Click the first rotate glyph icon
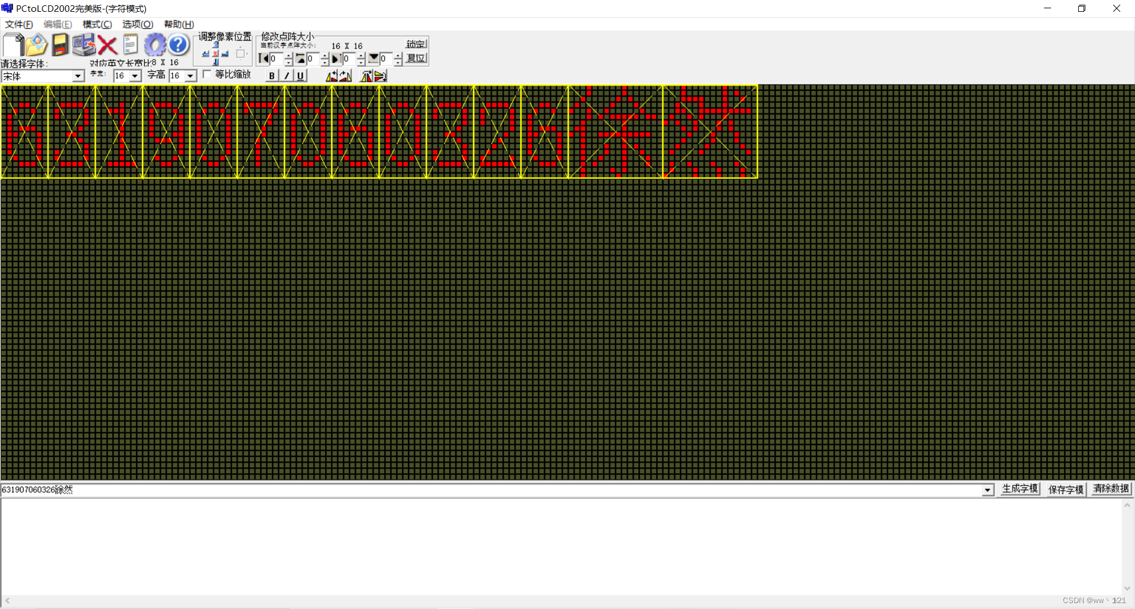This screenshot has width=1135, height=609. pos(332,76)
